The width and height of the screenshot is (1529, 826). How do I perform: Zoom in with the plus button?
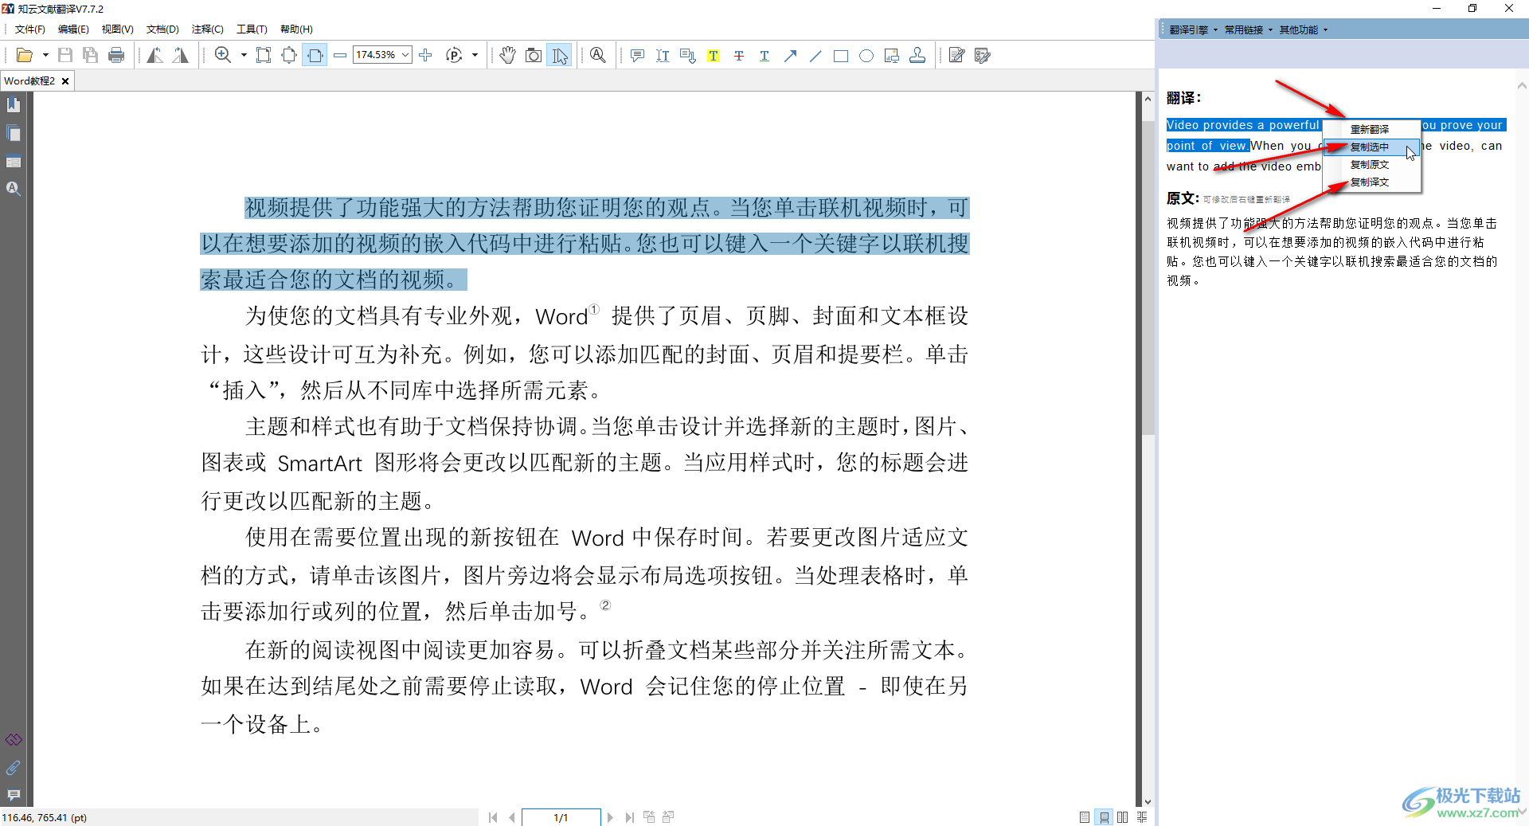click(425, 56)
